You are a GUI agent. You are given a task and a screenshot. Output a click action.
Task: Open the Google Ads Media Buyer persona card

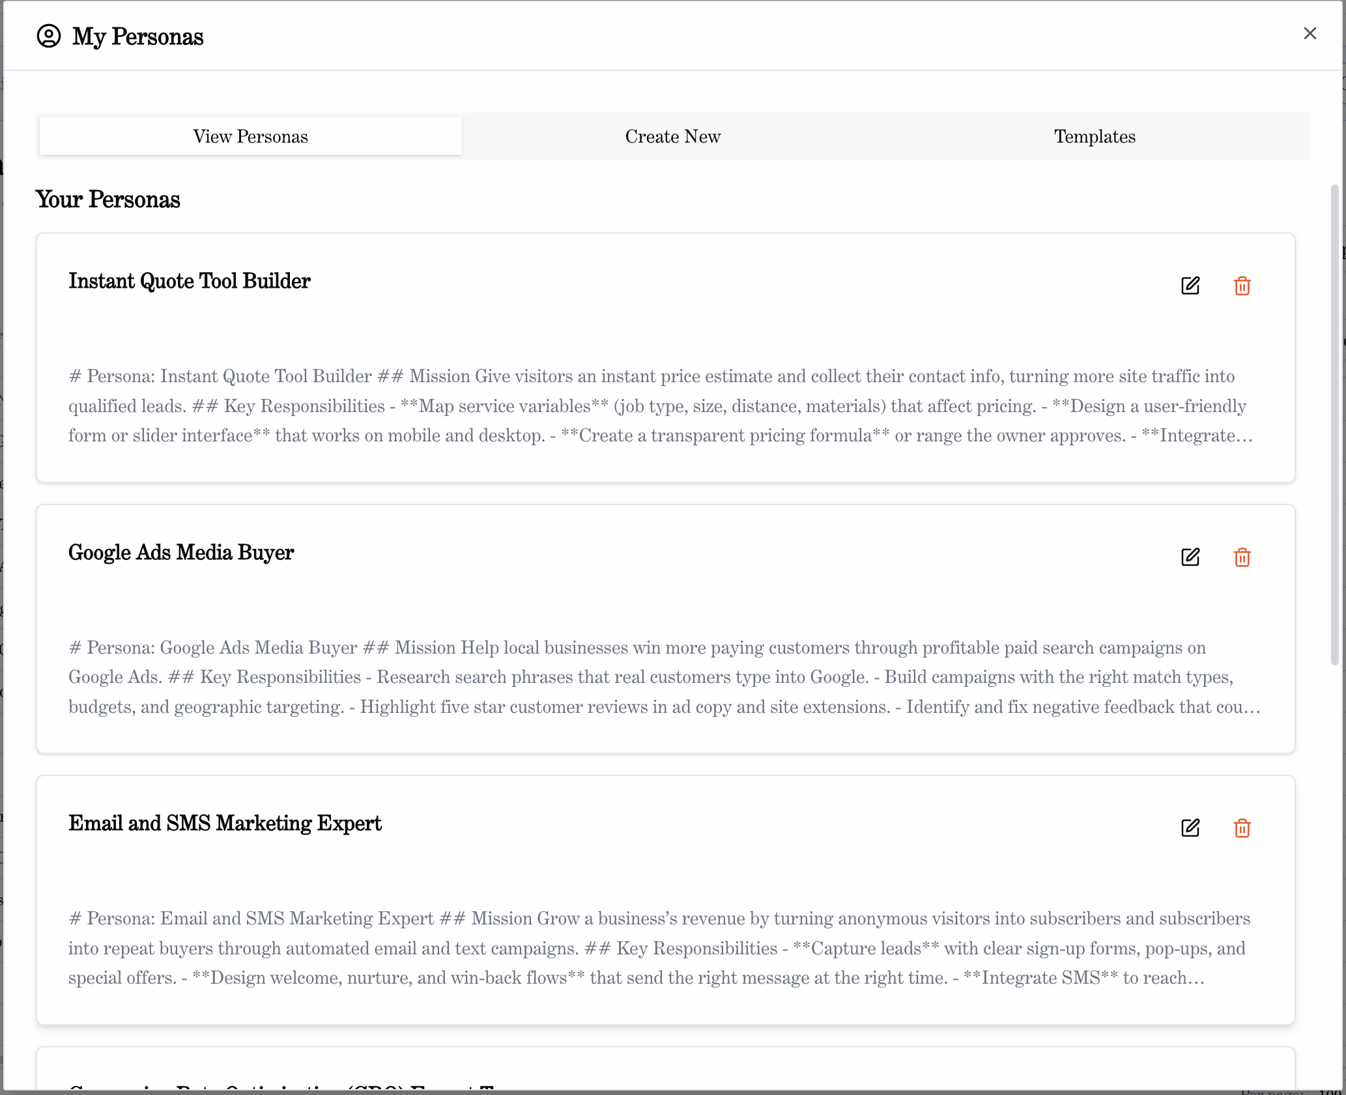pos(180,552)
